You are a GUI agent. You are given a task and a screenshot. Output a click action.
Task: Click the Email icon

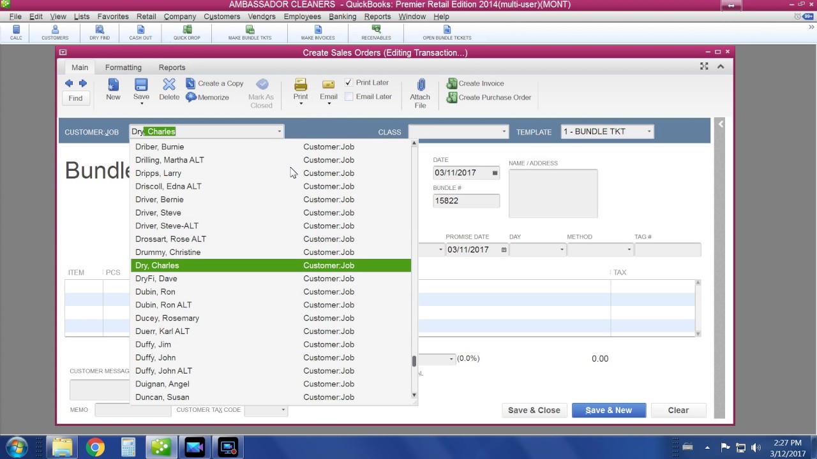pos(329,85)
